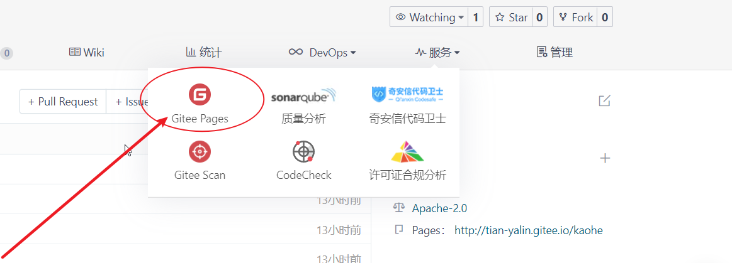Viewport: 732px width, 263px height.
Task: Star this repository
Action: [510, 17]
